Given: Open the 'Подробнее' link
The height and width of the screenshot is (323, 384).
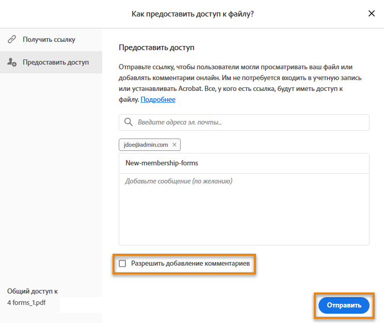Looking at the screenshot, I should [158, 99].
